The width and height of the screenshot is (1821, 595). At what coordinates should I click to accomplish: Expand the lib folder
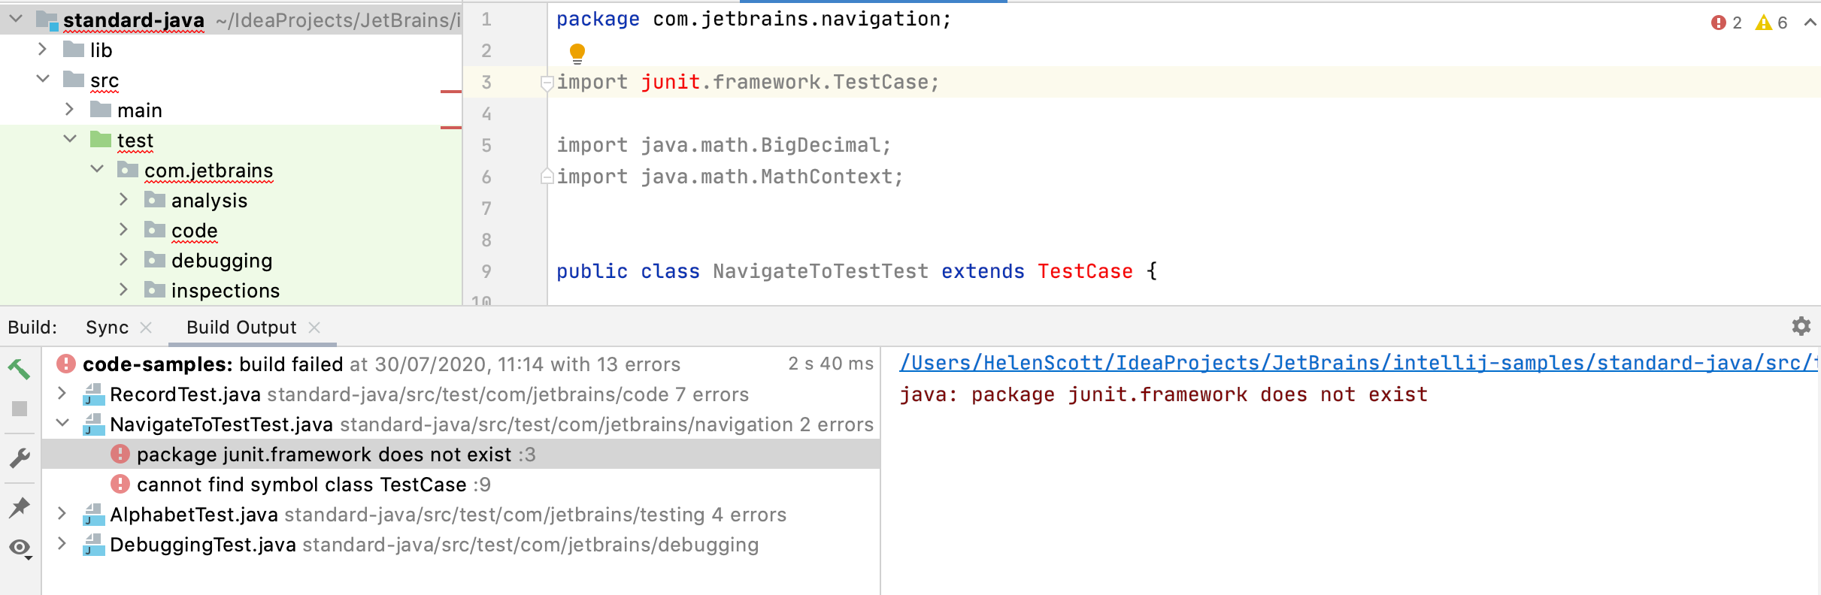pos(43,49)
